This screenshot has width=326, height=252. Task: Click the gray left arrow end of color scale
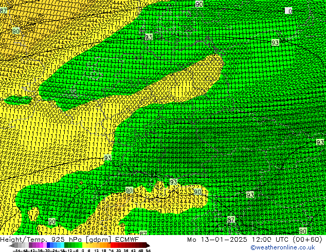point(12,245)
